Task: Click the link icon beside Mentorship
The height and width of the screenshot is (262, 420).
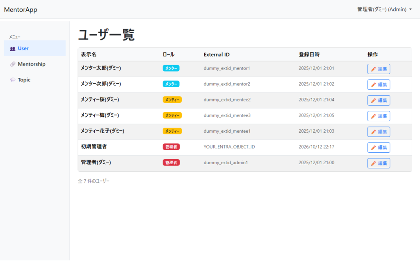Action: 13,64
